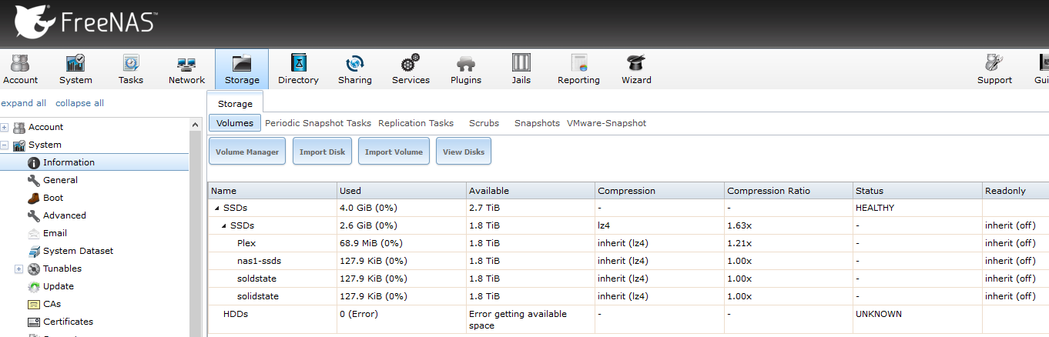Switch to the Volumes tab

coord(235,123)
